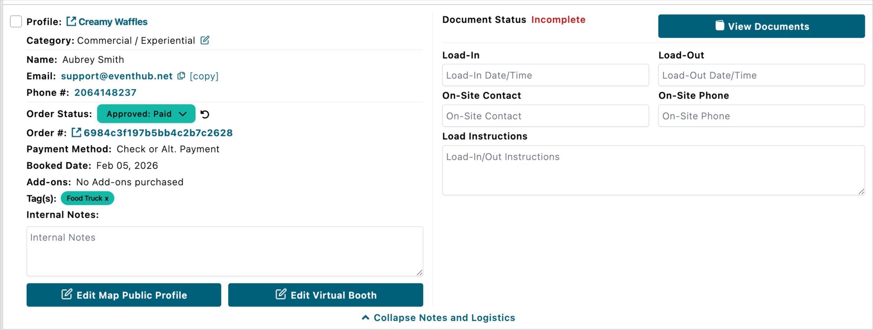Click the View Documents button
Viewport: 873px width, 330px height.
tap(761, 26)
